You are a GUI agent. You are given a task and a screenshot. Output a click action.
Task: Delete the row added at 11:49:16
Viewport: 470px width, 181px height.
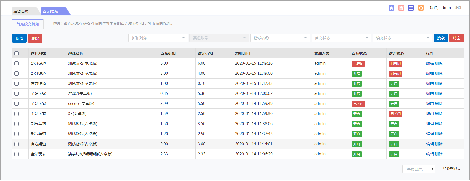(x=439, y=63)
